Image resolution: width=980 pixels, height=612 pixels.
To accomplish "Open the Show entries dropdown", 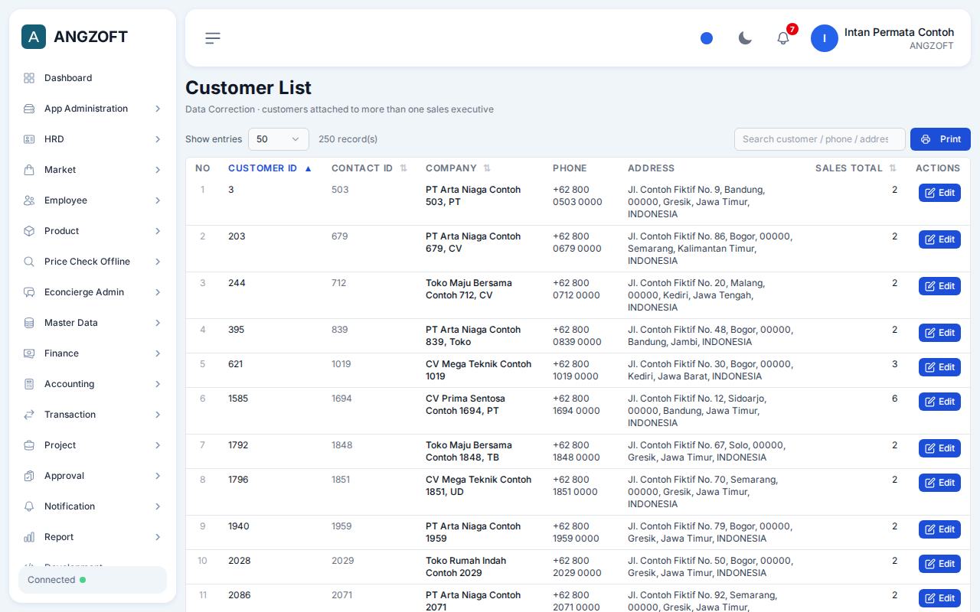I will [279, 139].
